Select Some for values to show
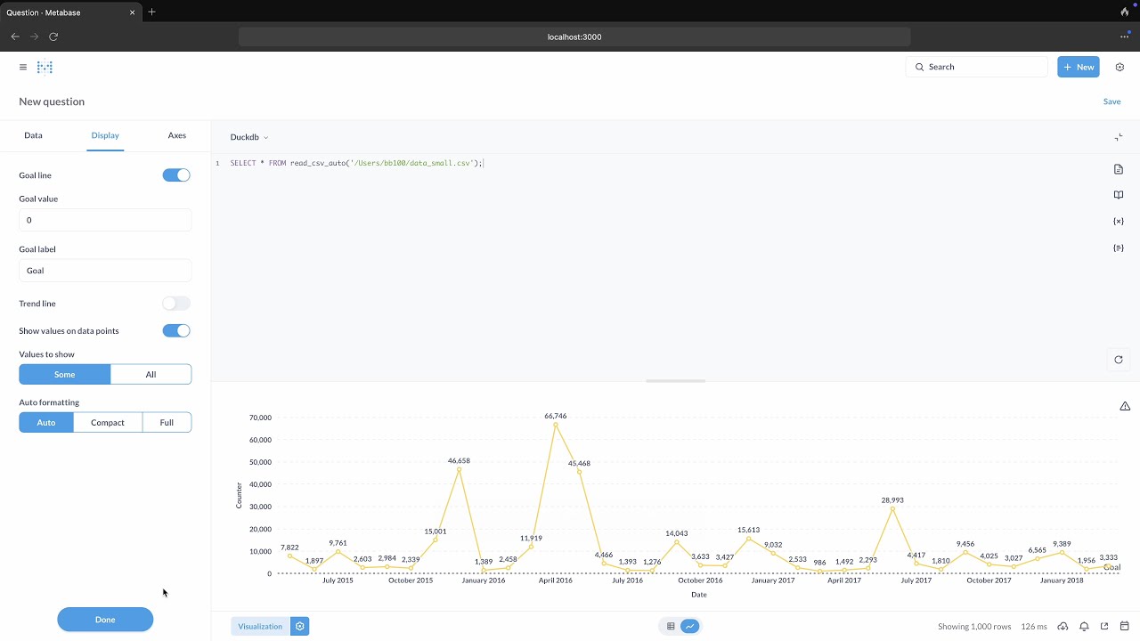The width and height of the screenshot is (1140, 641). pos(64,375)
